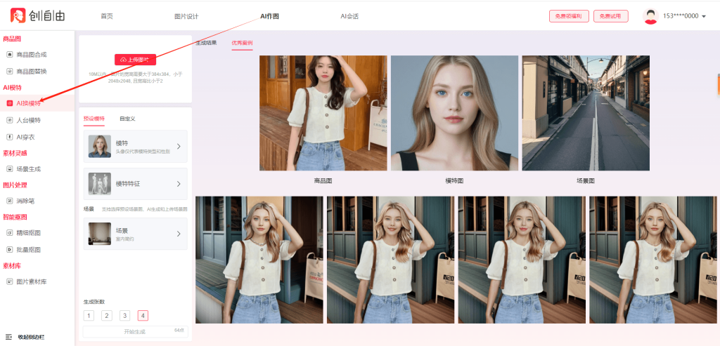Set generation count to 1
This screenshot has height=346, width=720.
coord(89,316)
